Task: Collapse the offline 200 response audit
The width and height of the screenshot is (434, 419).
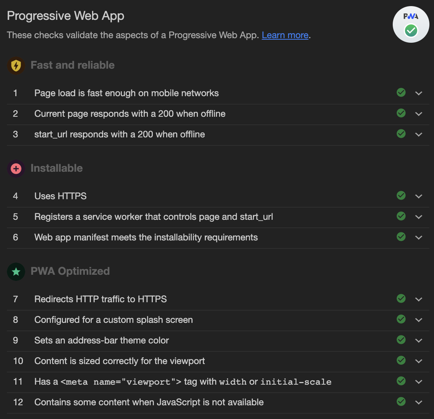Action: click(x=419, y=113)
